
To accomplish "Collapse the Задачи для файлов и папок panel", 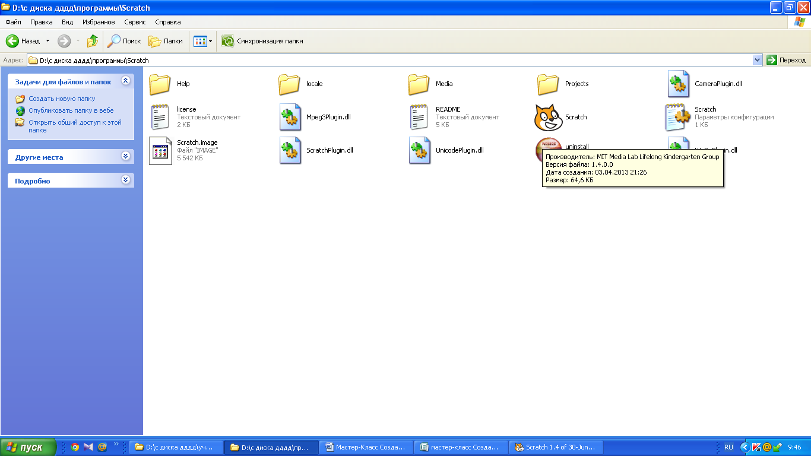I will (125, 81).
